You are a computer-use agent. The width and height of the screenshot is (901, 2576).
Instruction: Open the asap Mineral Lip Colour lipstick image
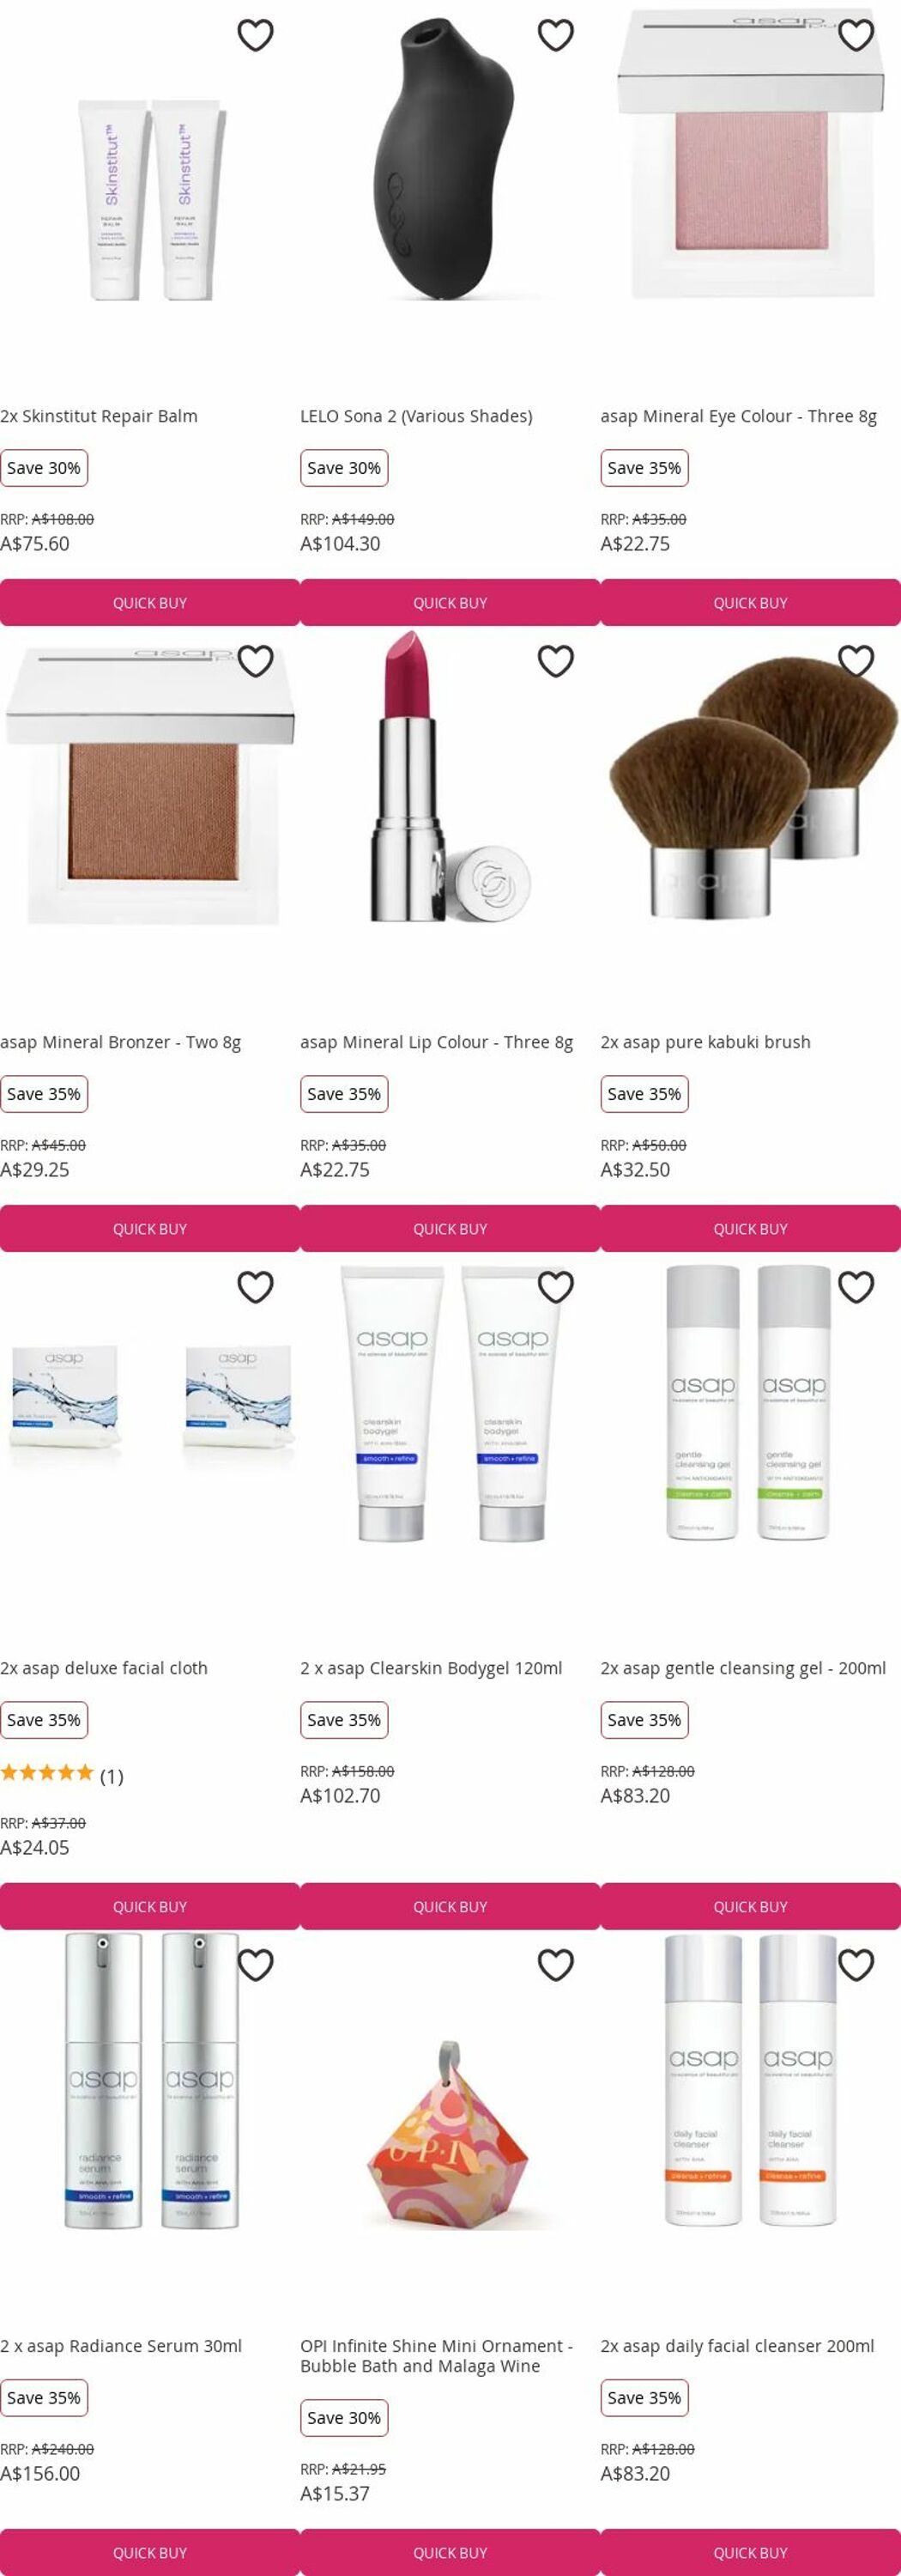[450, 777]
